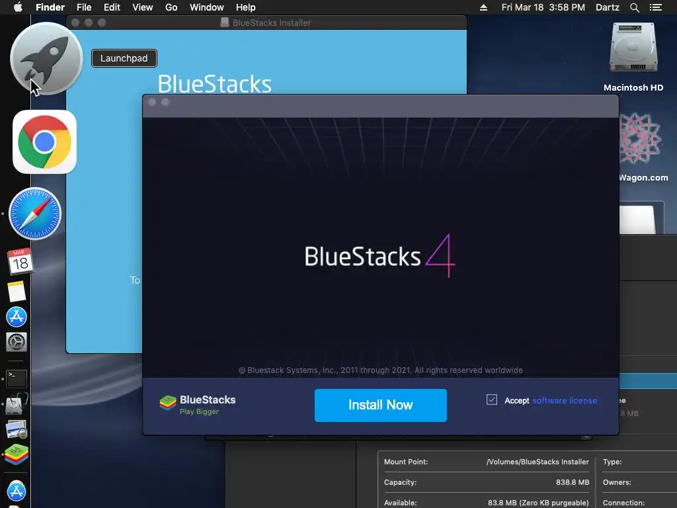Open the View menu
The width and height of the screenshot is (677, 508).
coord(143,7)
